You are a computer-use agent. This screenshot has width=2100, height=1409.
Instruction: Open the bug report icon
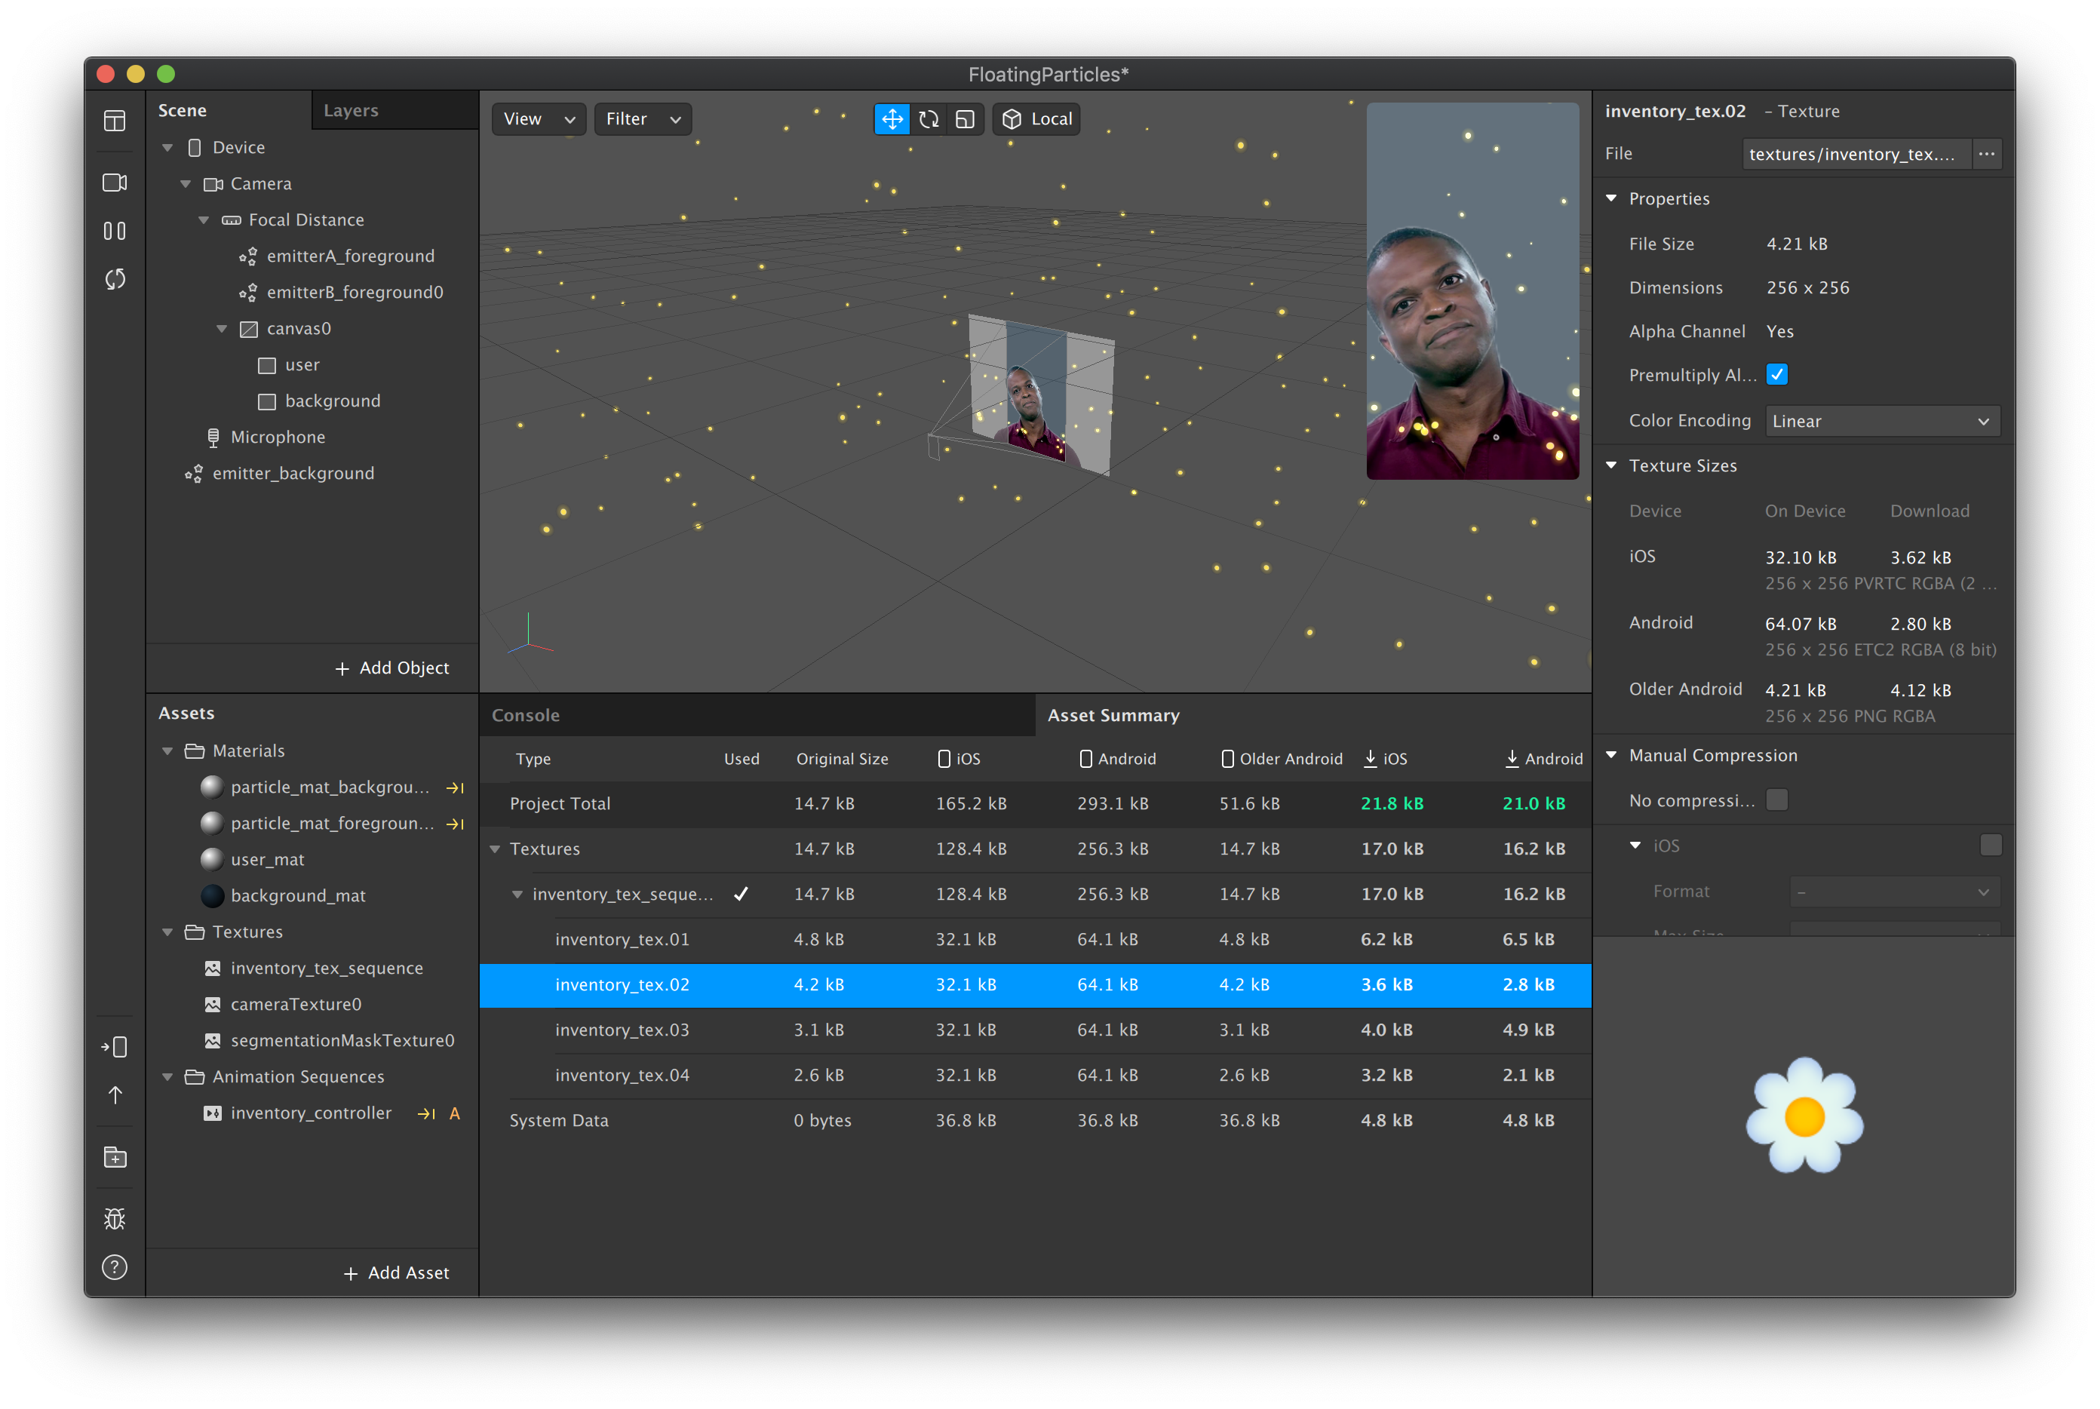[114, 1218]
